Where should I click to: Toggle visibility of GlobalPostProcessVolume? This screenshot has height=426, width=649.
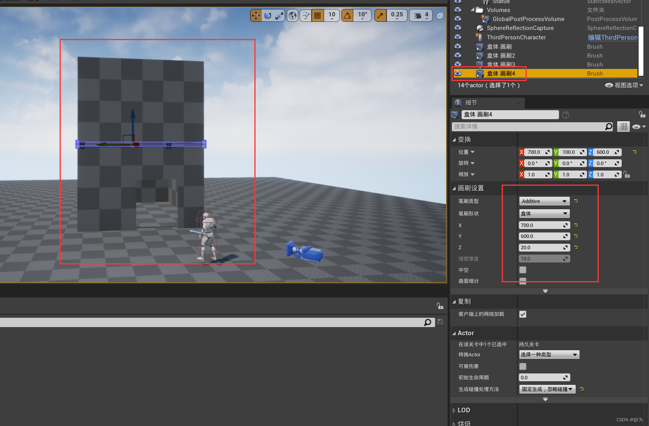(458, 19)
